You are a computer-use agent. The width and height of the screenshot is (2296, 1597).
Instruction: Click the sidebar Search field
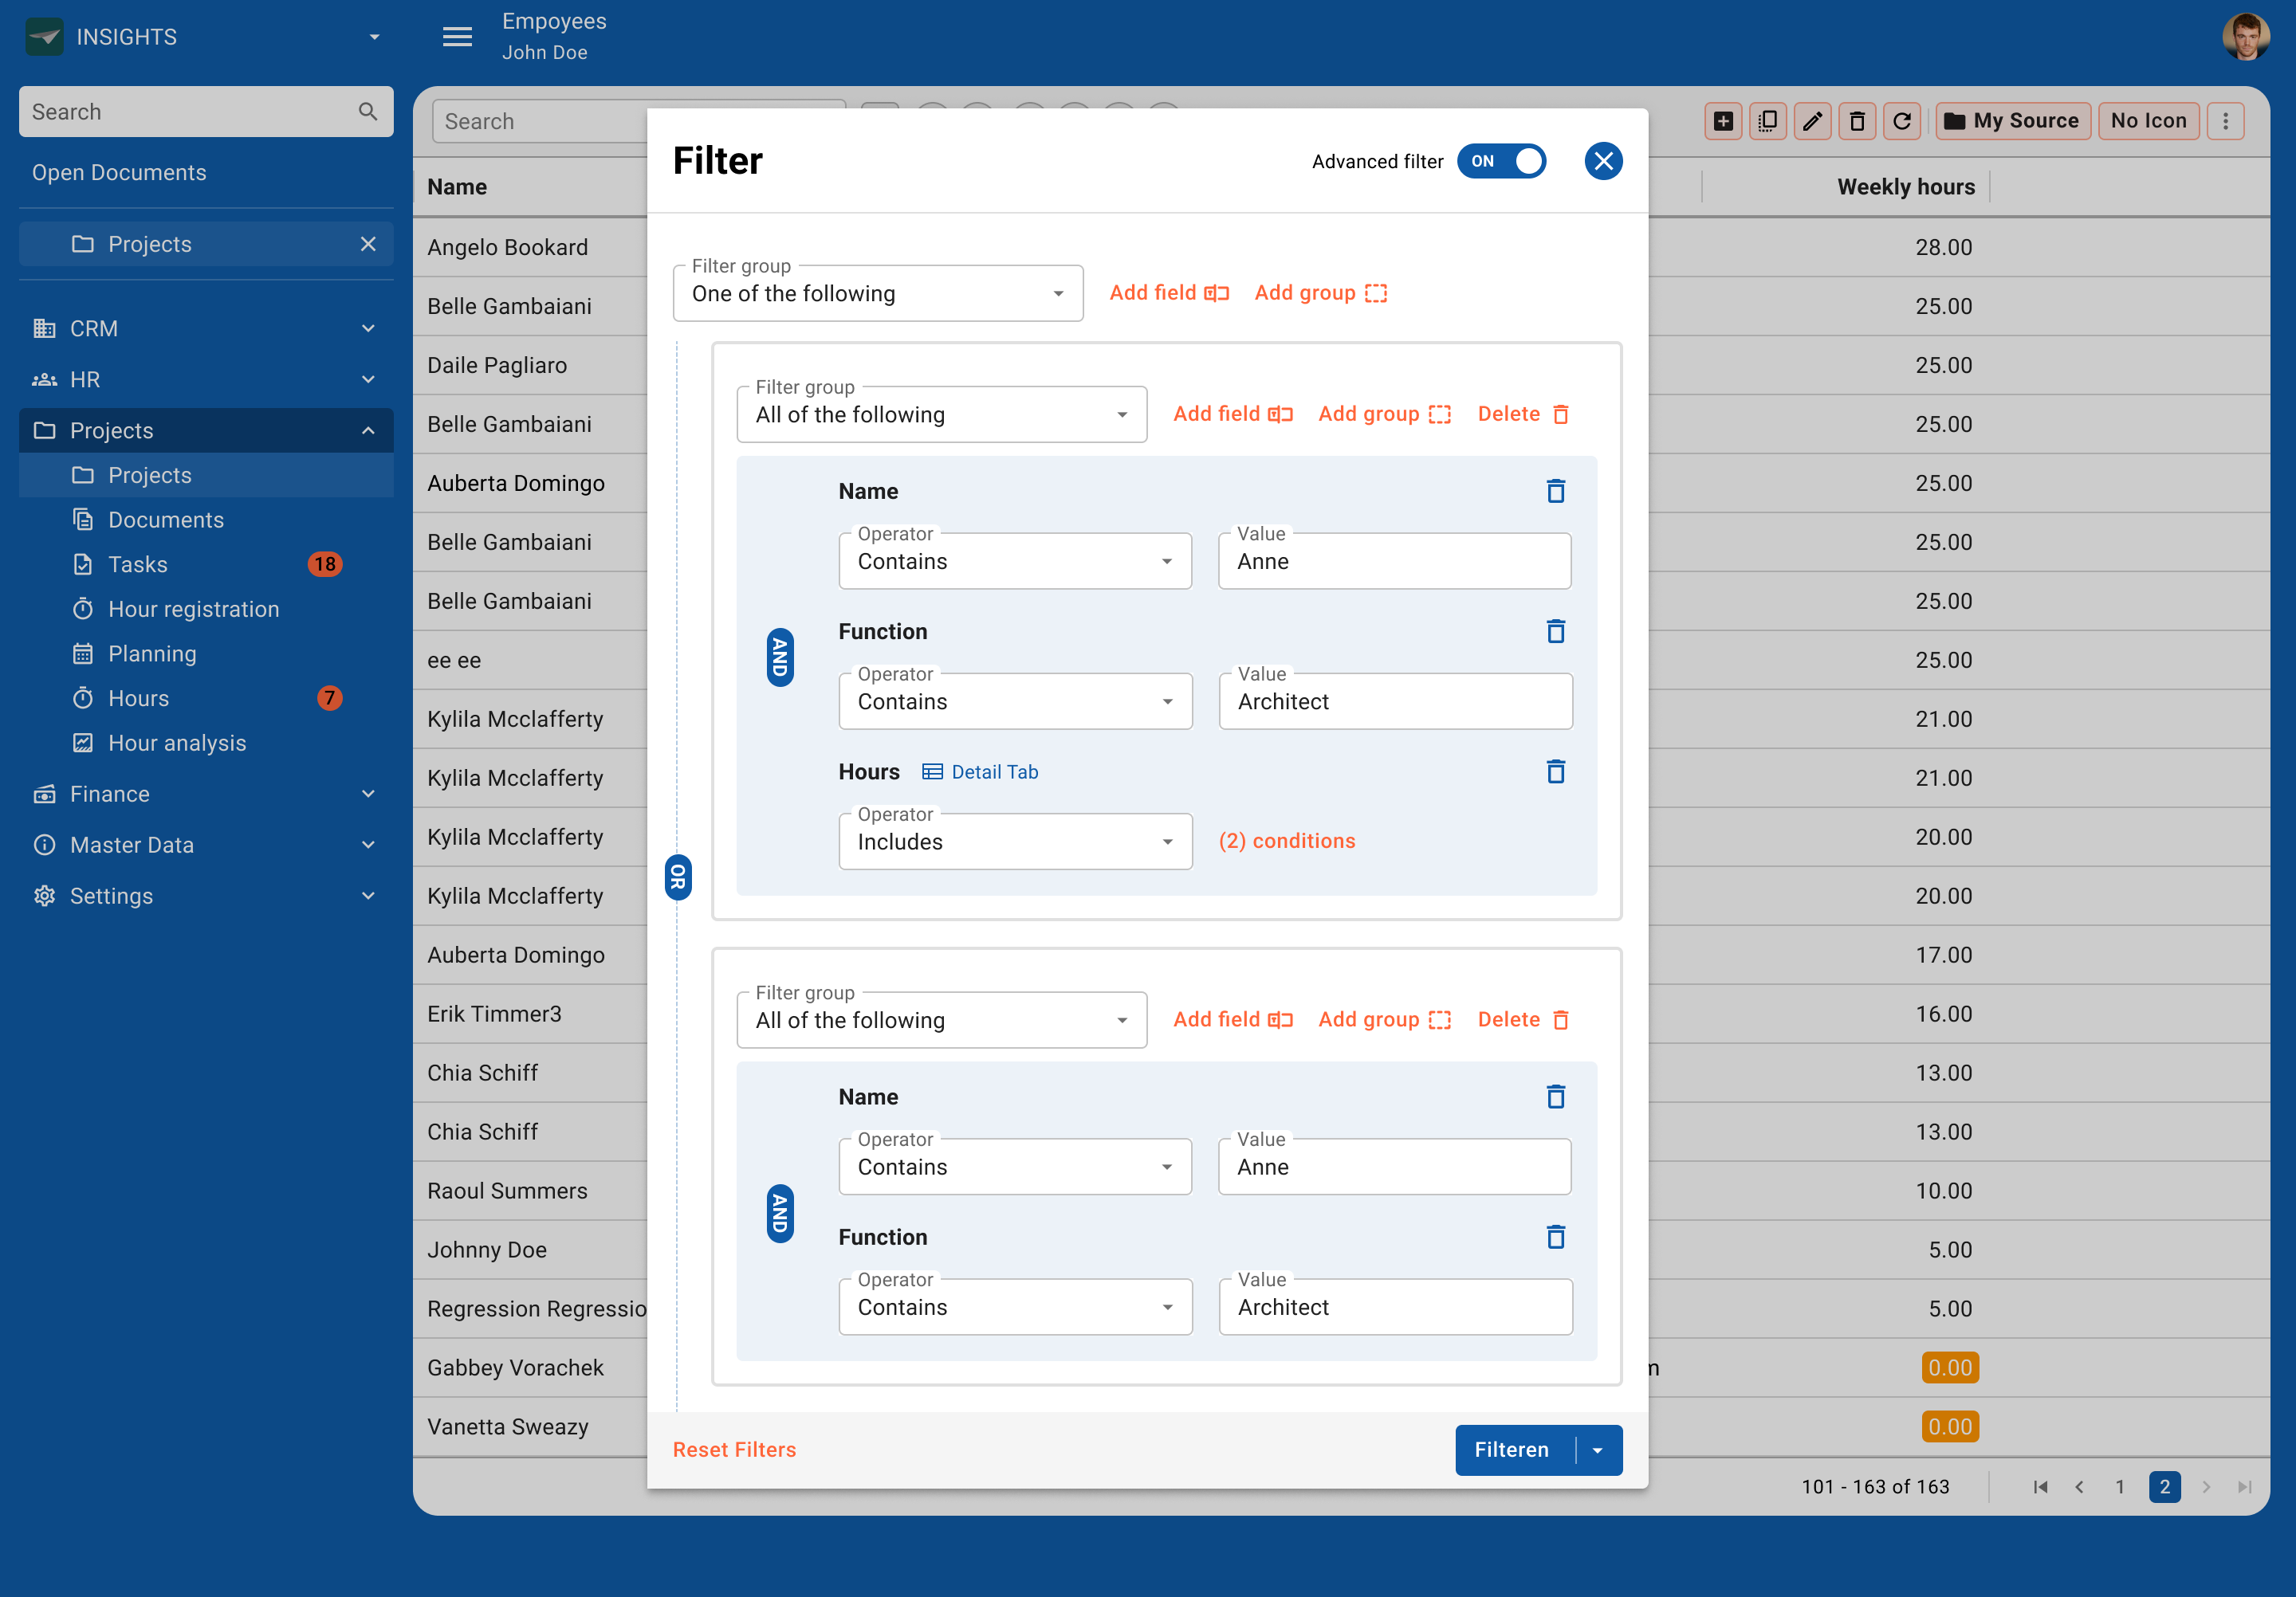[x=206, y=111]
